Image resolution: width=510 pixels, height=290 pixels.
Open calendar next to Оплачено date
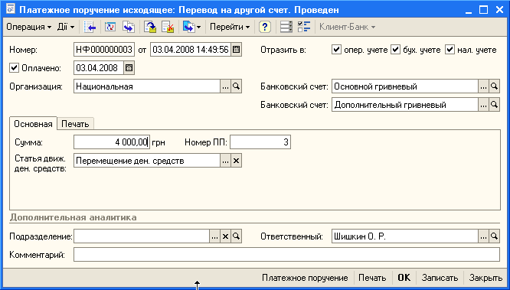point(129,68)
